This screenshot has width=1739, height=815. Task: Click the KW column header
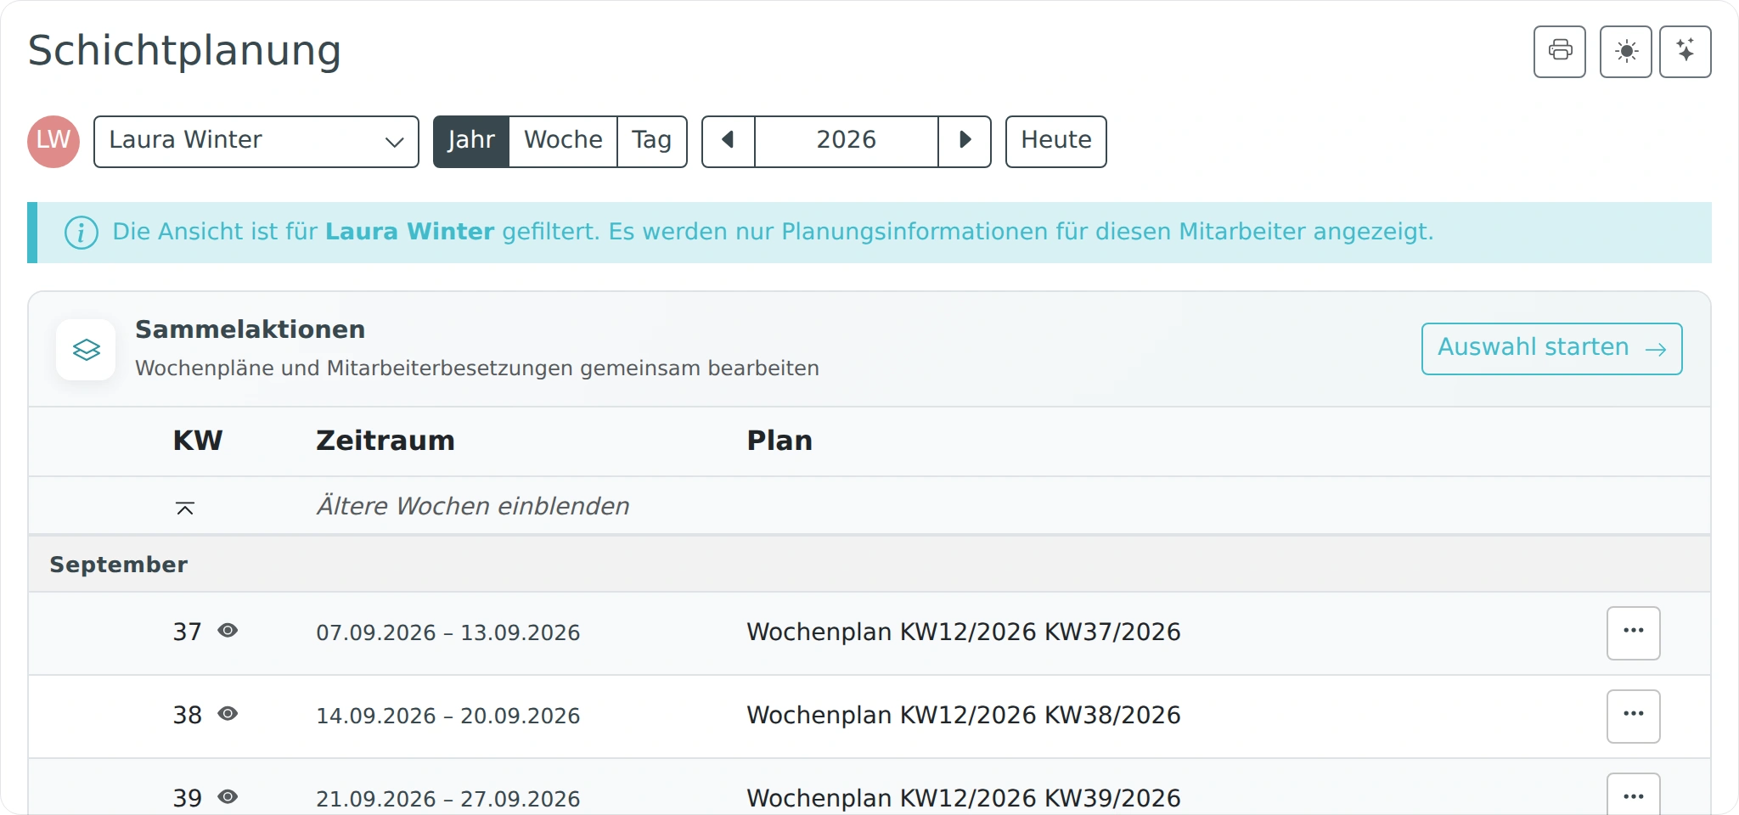(197, 441)
